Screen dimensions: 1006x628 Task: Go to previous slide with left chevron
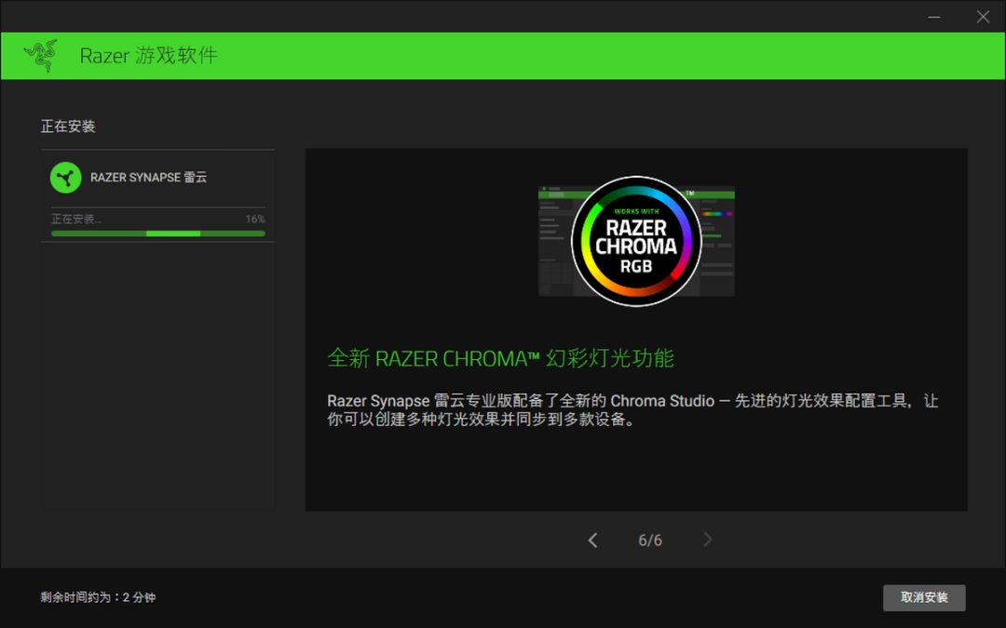pyautogui.click(x=592, y=541)
